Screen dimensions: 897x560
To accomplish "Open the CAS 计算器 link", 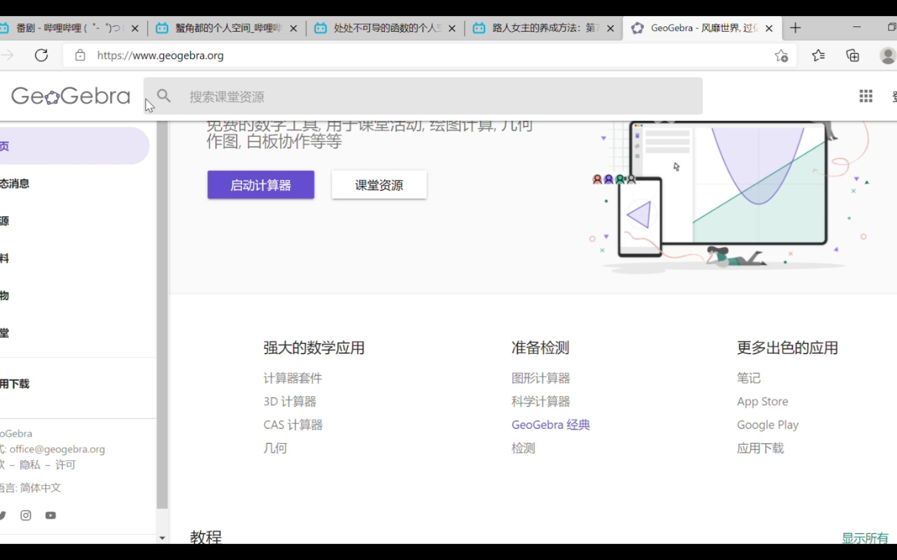I will [293, 425].
